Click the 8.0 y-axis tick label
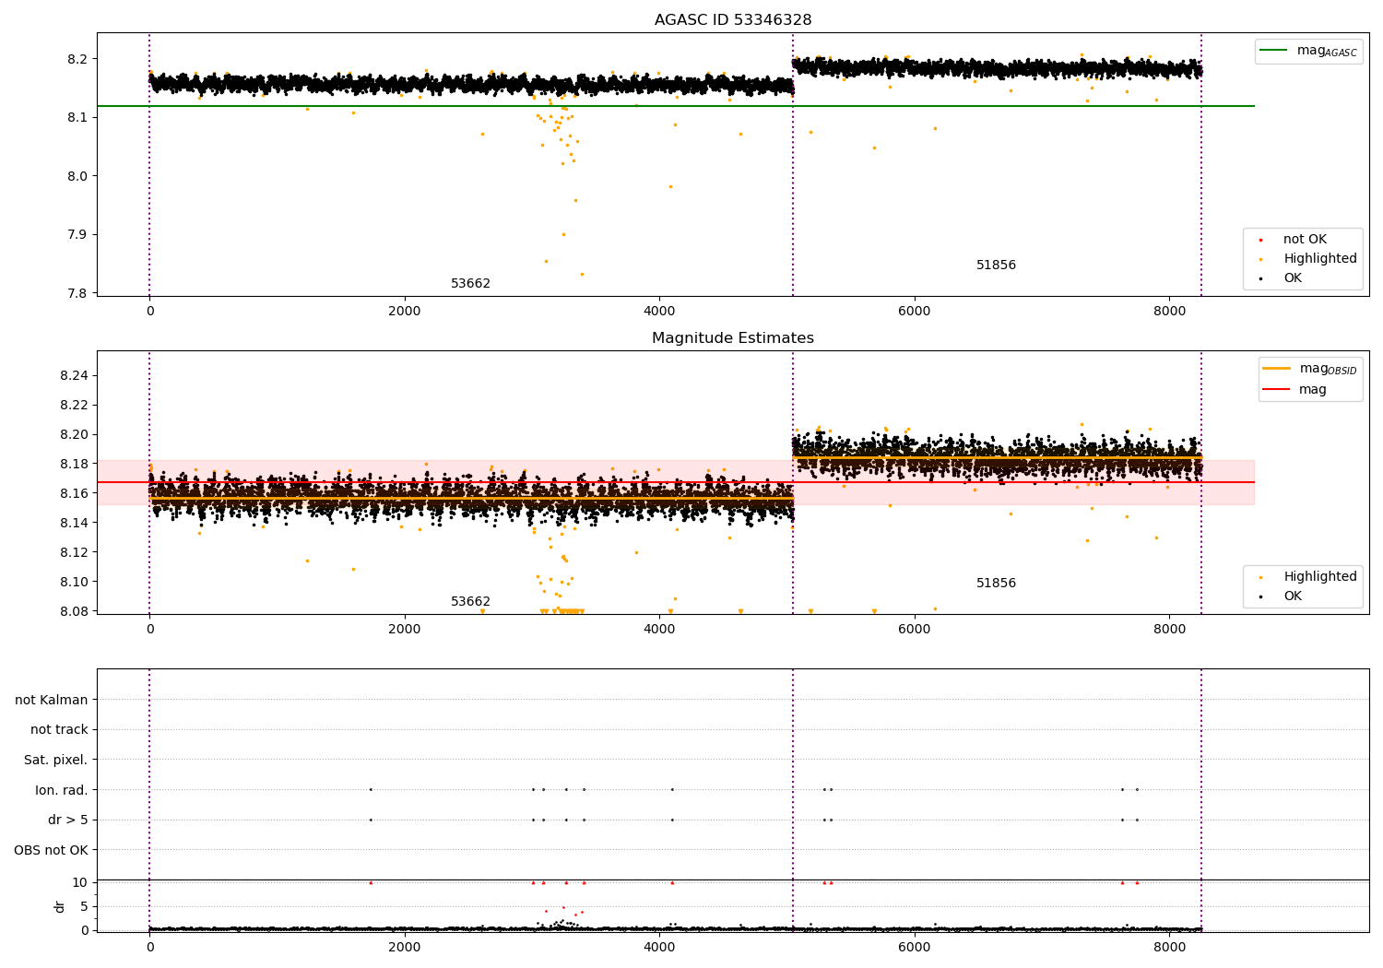 coord(77,176)
